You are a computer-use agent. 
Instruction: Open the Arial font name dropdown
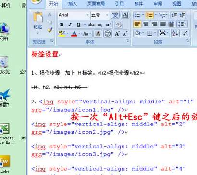click(x=87, y=15)
